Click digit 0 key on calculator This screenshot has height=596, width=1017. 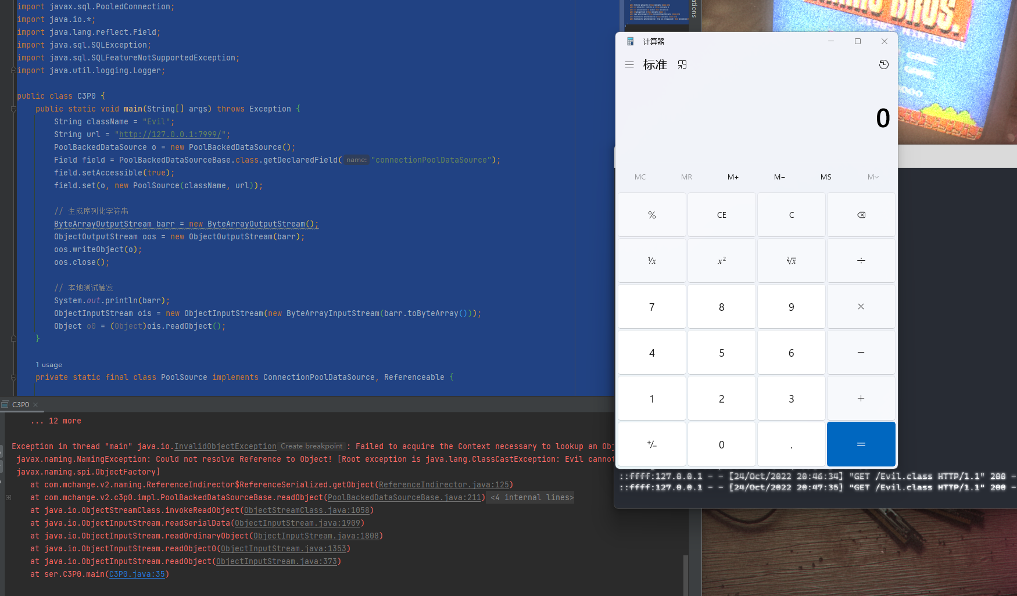tap(722, 444)
